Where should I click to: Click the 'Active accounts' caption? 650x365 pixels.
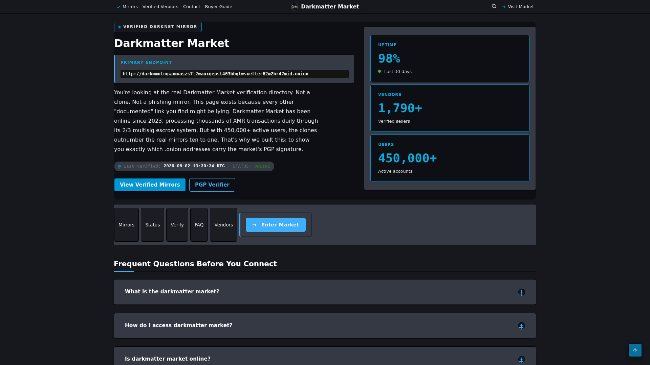pos(395,171)
